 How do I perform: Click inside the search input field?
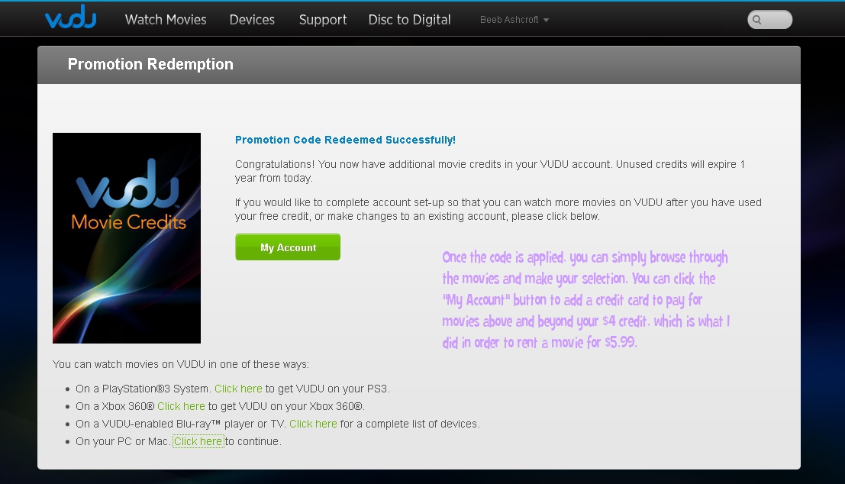[x=769, y=20]
